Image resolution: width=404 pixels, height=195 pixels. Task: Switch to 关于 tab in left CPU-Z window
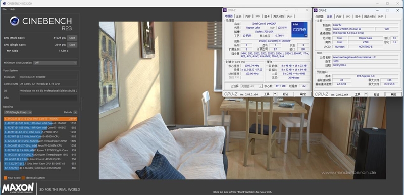[x=290, y=16]
